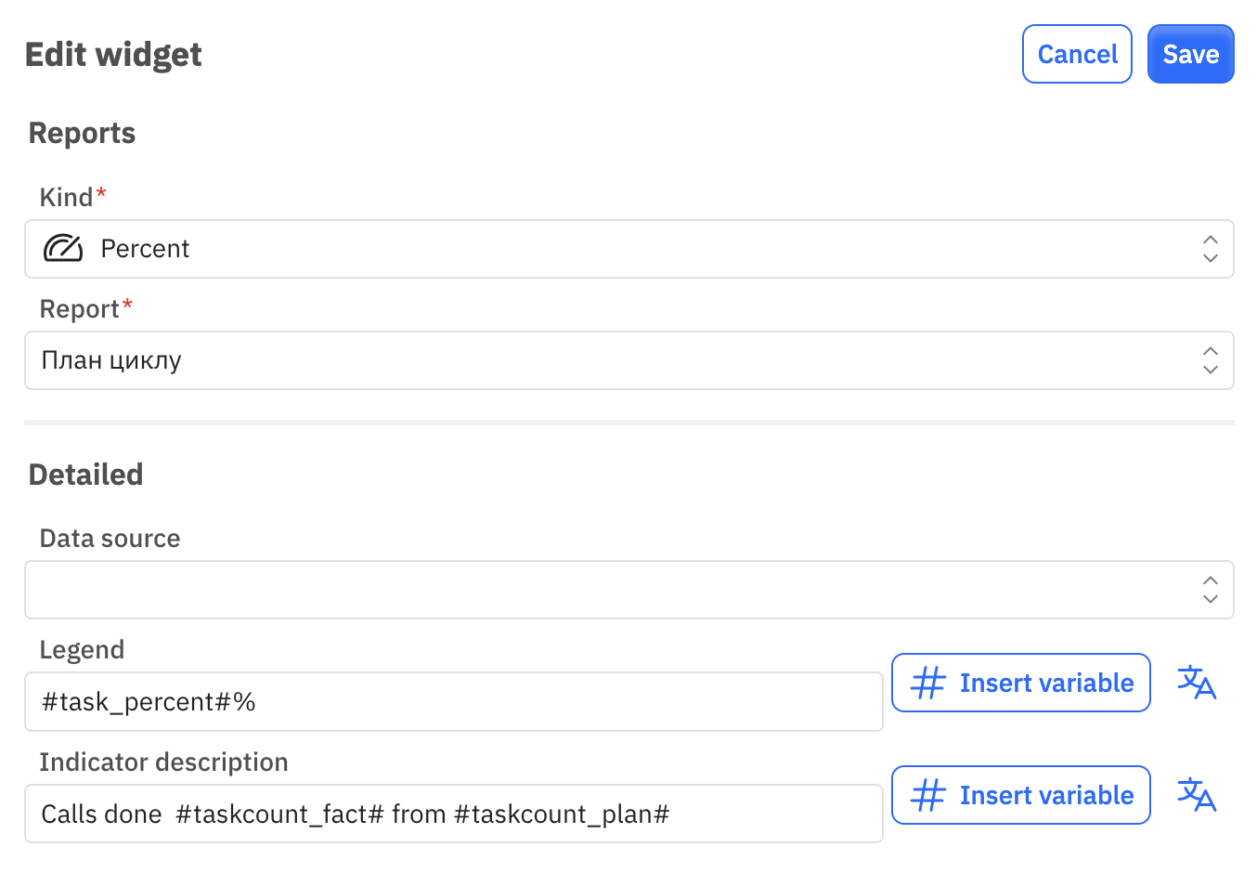Expand the empty Data source dropdown

click(629, 590)
